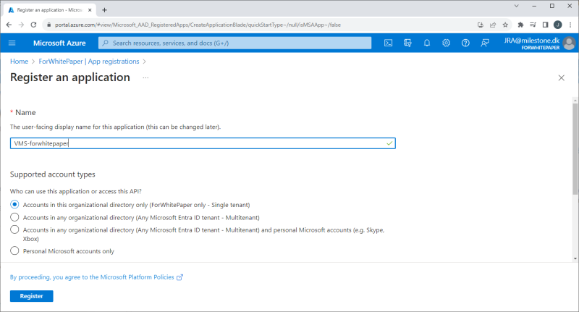Choose Multitenant Microsoft Entra ID accounts option
This screenshot has height=312, width=579.
14,217
